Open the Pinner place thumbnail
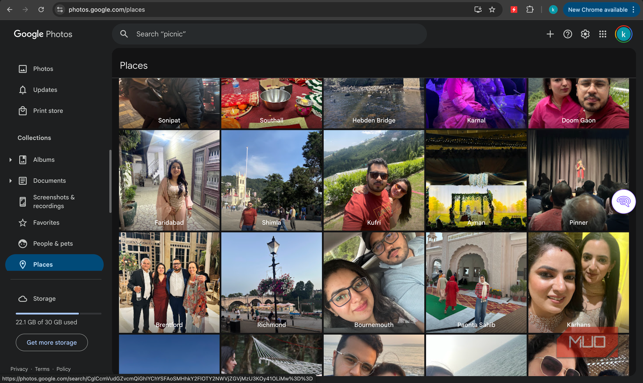The image size is (643, 383). 579,180
